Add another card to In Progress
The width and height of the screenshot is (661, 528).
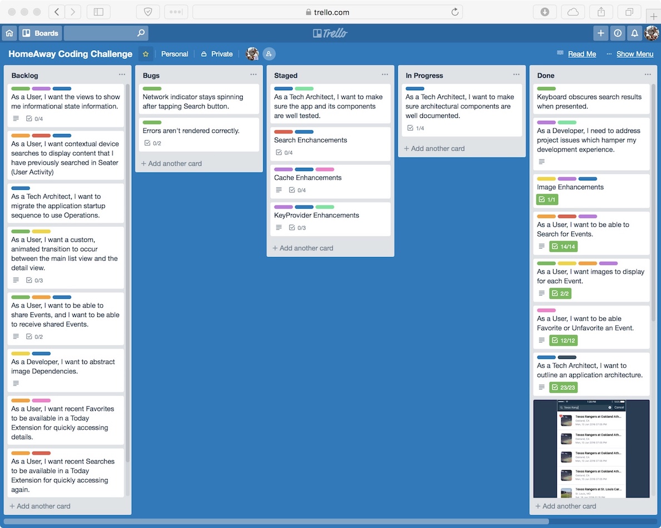pos(435,149)
